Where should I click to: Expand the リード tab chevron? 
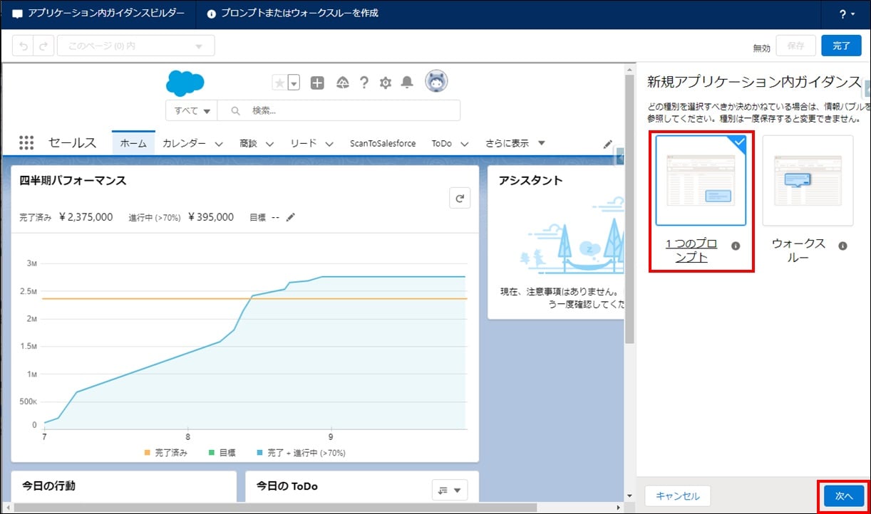pos(329,144)
